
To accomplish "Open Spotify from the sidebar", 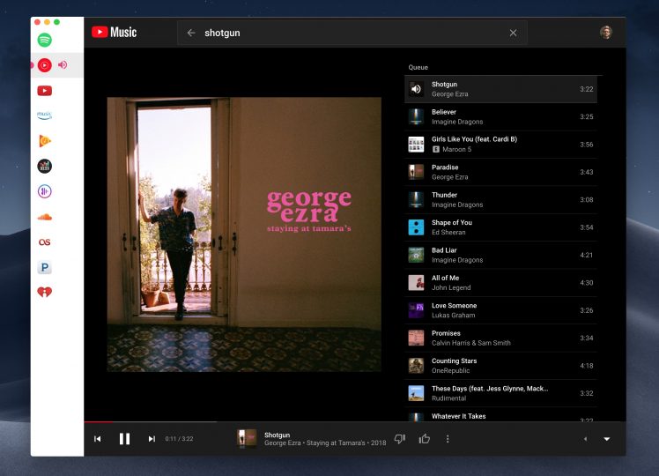I will 44,40.
